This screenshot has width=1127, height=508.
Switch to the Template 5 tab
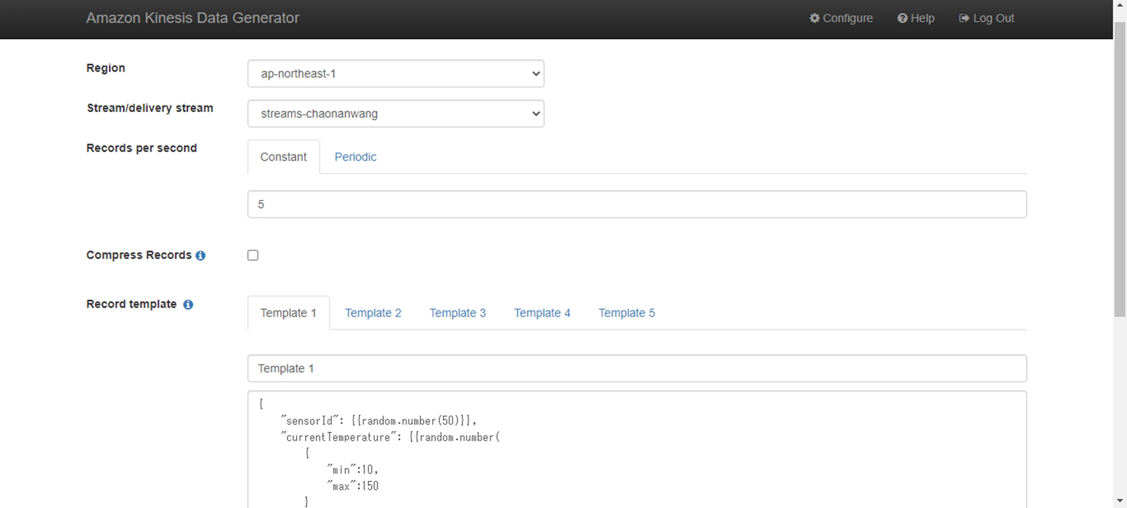click(x=627, y=313)
